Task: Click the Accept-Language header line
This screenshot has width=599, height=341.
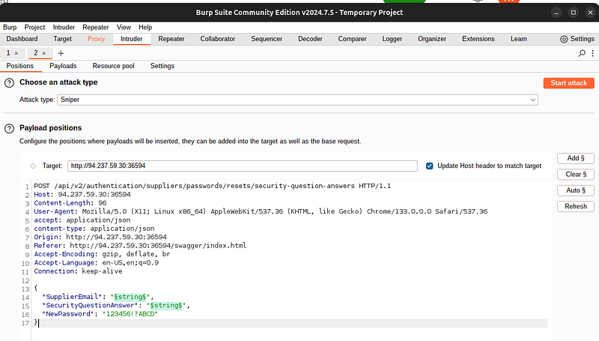Action: click(x=97, y=262)
